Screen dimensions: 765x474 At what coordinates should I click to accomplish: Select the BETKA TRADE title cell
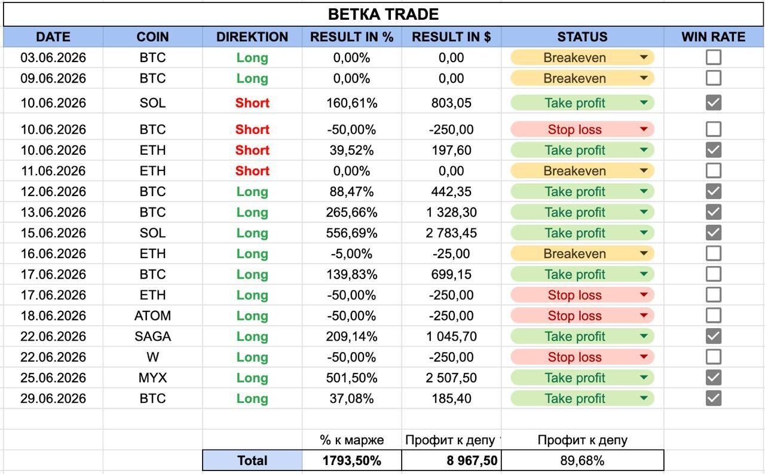pos(383,14)
